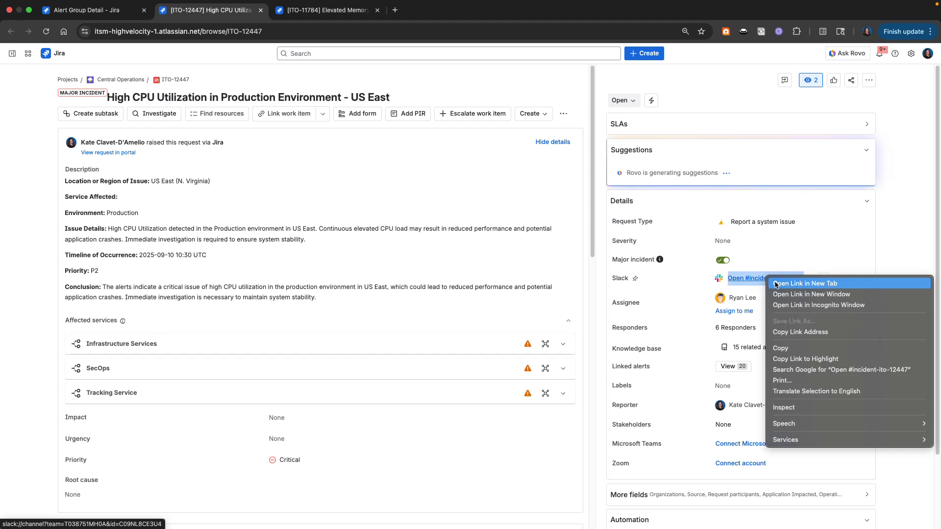The width and height of the screenshot is (941, 529).
Task: Click the View 20 linked alerts control
Action: [x=733, y=366]
